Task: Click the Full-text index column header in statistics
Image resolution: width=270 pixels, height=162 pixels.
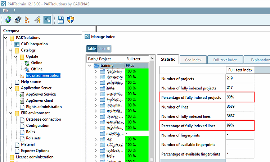Action: pyautogui.click(x=240, y=70)
